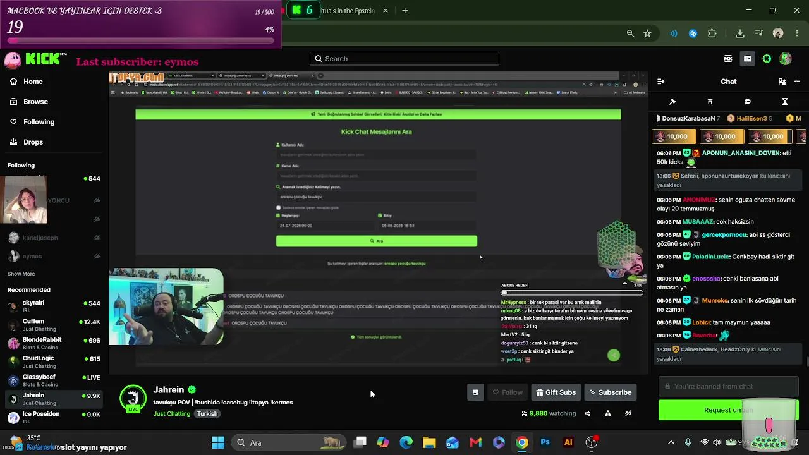Open Ice Poseidon's IRL stream
Viewport: 809px width, 455px height.
(x=53, y=417)
